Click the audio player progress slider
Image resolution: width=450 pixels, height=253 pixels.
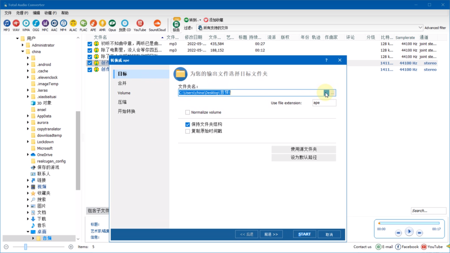tap(409, 223)
